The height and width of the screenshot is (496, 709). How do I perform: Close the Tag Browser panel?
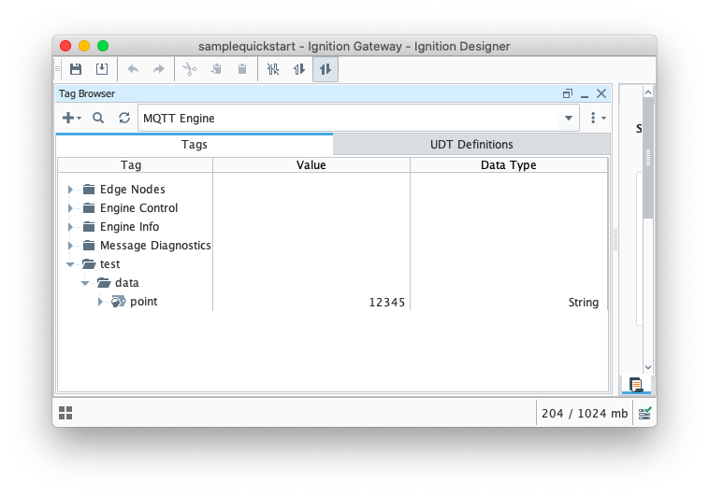pos(601,93)
